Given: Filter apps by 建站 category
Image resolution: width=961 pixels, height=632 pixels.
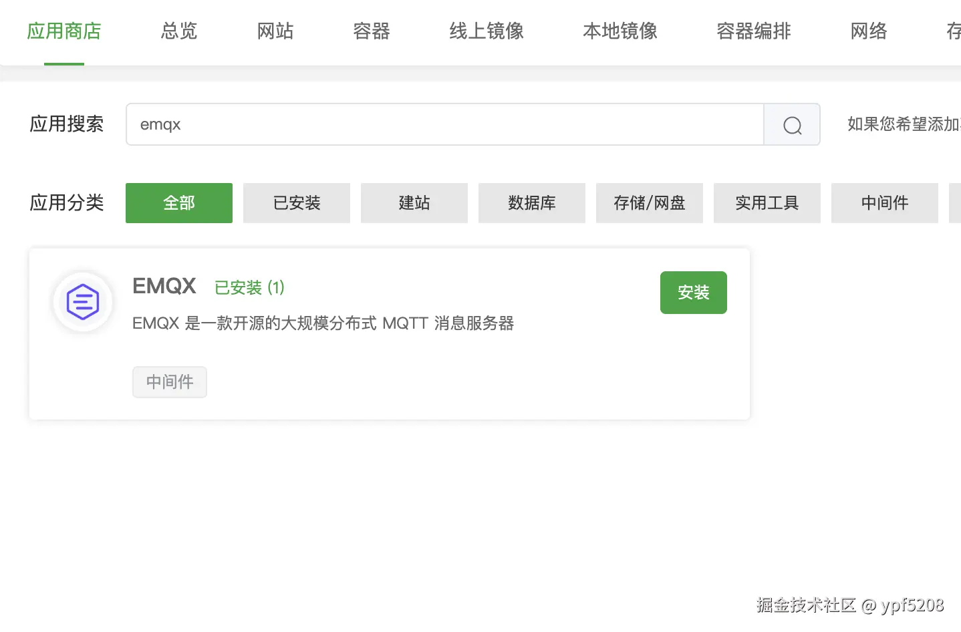Looking at the screenshot, I should point(414,203).
